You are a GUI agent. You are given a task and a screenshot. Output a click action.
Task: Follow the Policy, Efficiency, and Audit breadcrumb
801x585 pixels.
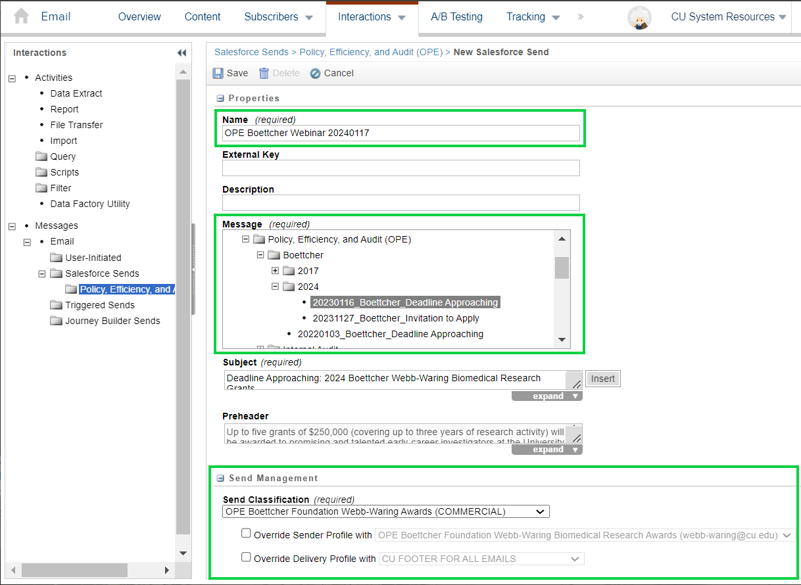click(372, 52)
